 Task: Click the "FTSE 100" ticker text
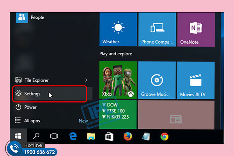(x=116, y=111)
